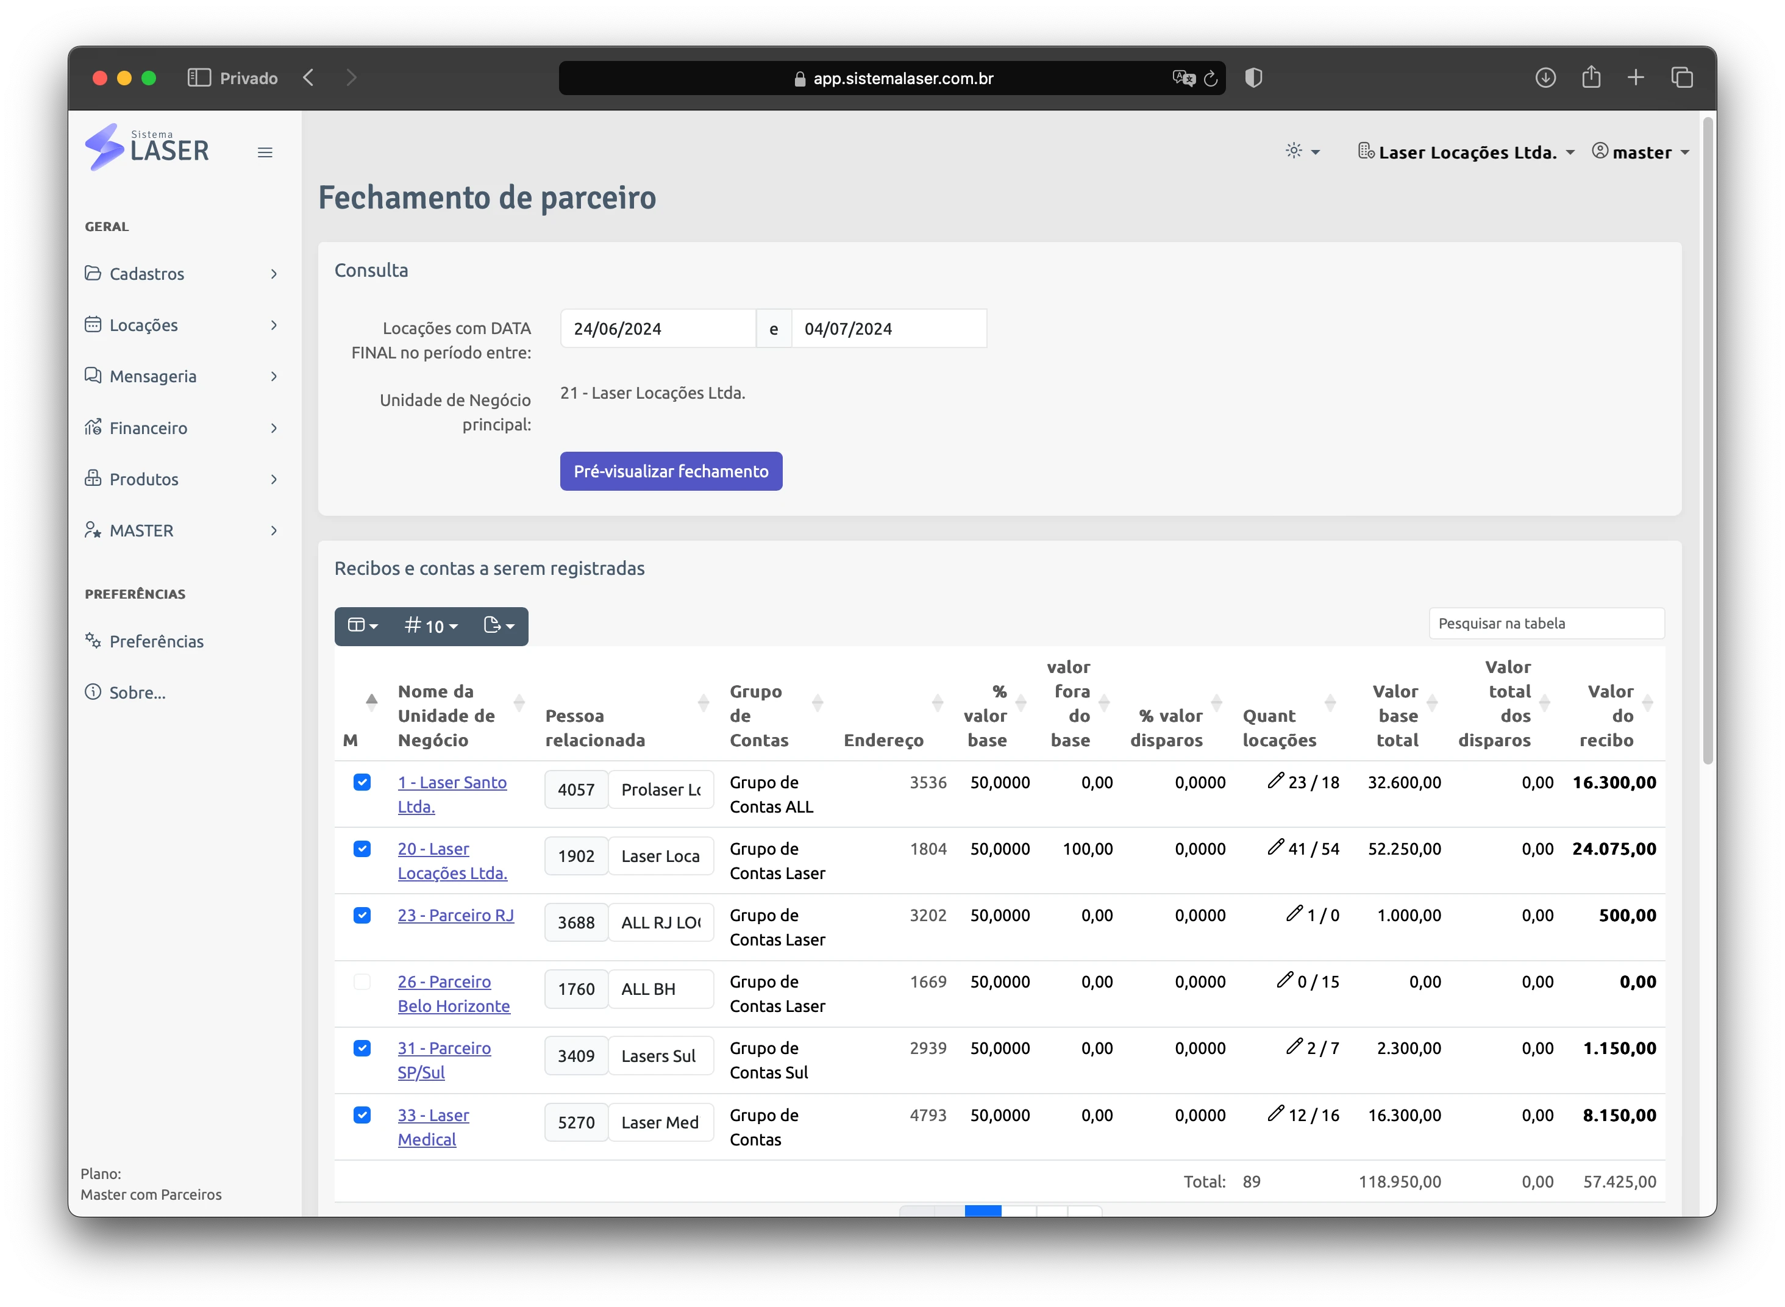Show the tab overview icon

coord(1681,77)
